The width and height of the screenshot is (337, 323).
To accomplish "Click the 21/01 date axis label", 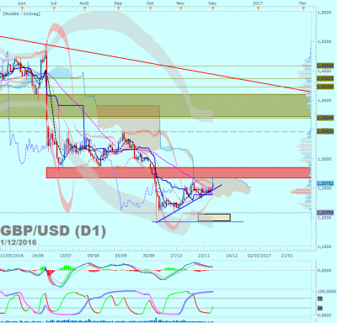I will tap(287, 256).
